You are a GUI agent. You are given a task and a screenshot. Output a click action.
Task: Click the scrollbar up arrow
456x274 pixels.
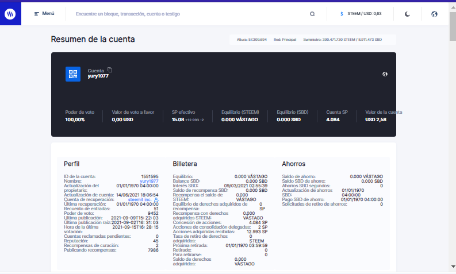point(453,7)
